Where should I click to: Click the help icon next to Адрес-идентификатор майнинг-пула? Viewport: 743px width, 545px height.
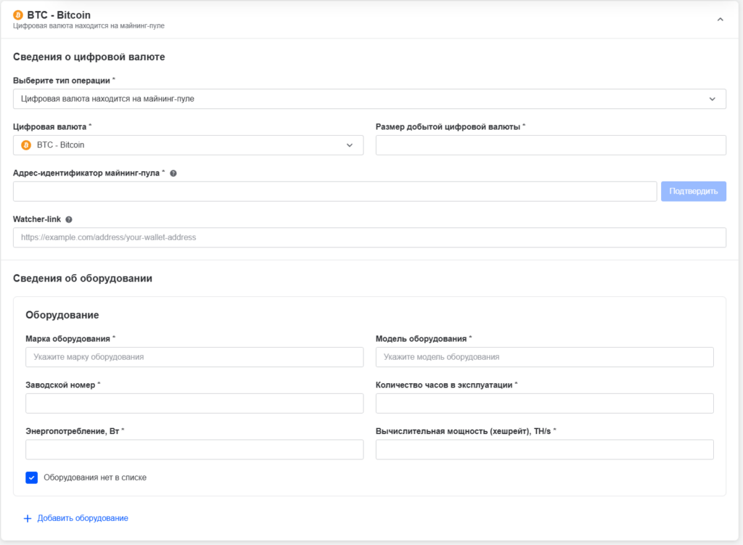[173, 173]
